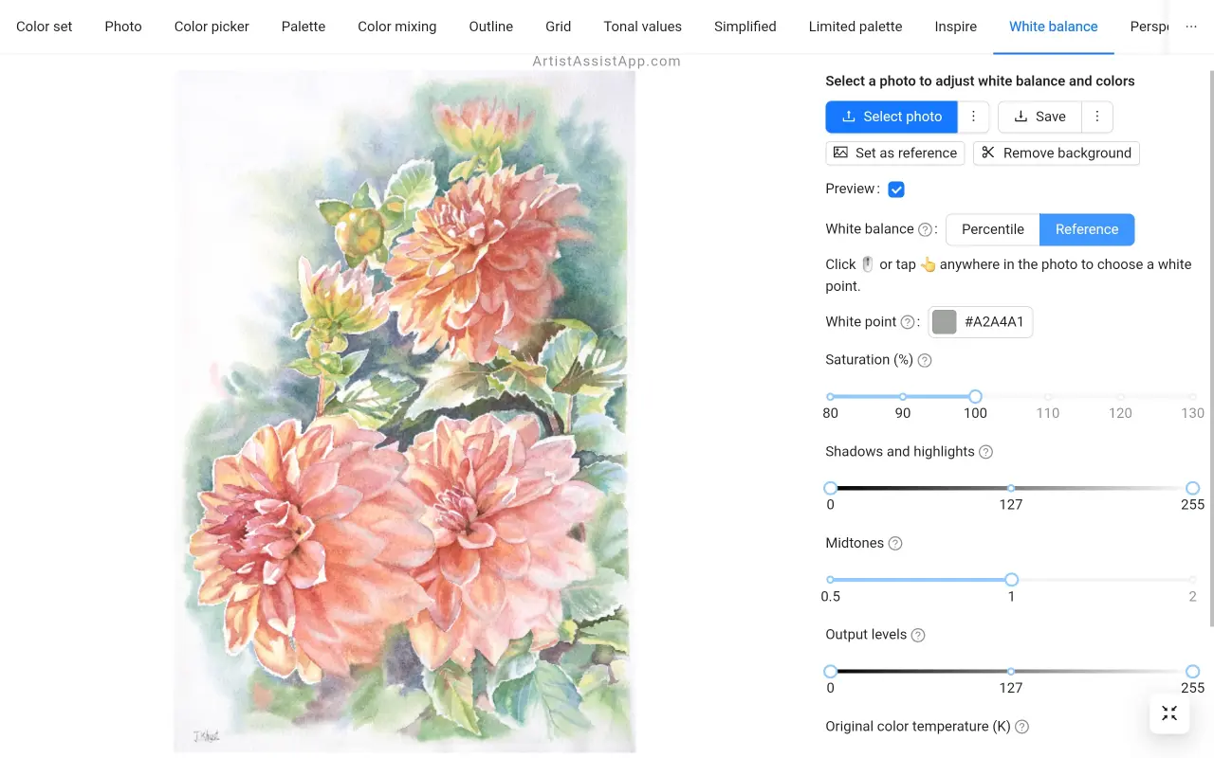This screenshot has width=1214, height=758.
Task: Click the white point gray color swatch
Action: tap(944, 322)
